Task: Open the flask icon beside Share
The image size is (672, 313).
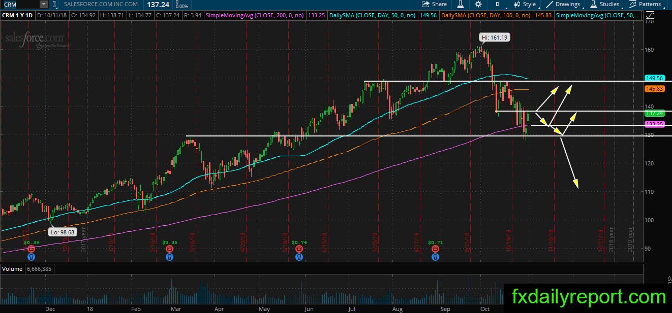Action: [461, 4]
